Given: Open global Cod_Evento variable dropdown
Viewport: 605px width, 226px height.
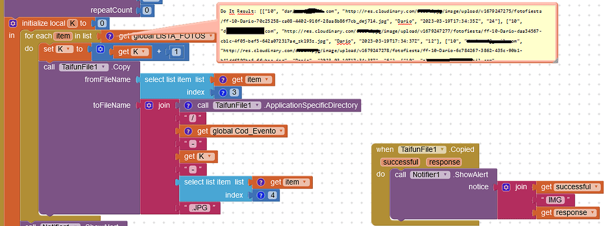Looking at the screenshot, I should 247,131.
